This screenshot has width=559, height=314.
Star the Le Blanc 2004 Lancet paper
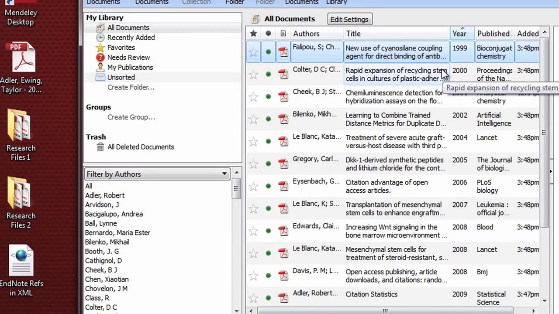point(253,141)
